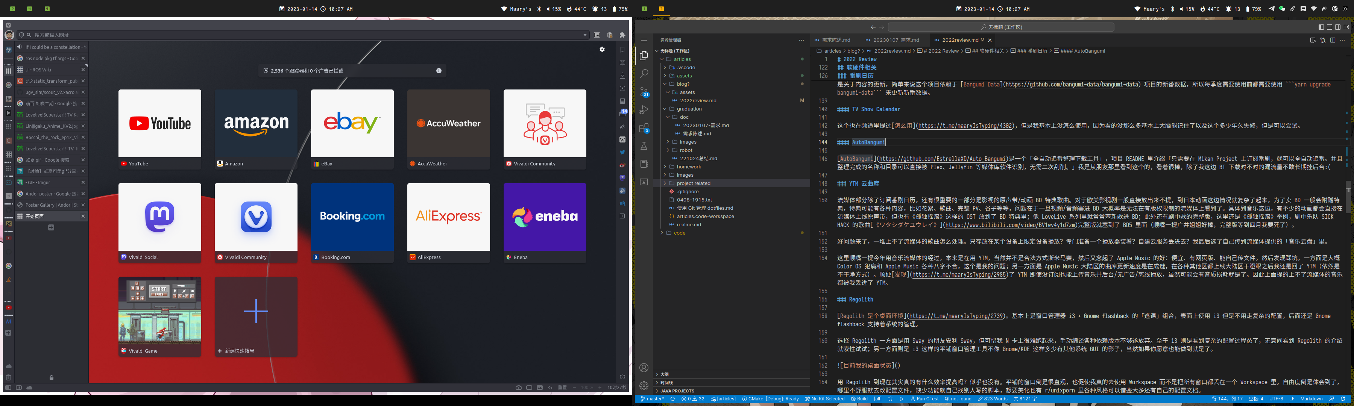The height and width of the screenshot is (406, 1354).
Task: Click 重置 zoom reset button
Action: click(x=562, y=388)
